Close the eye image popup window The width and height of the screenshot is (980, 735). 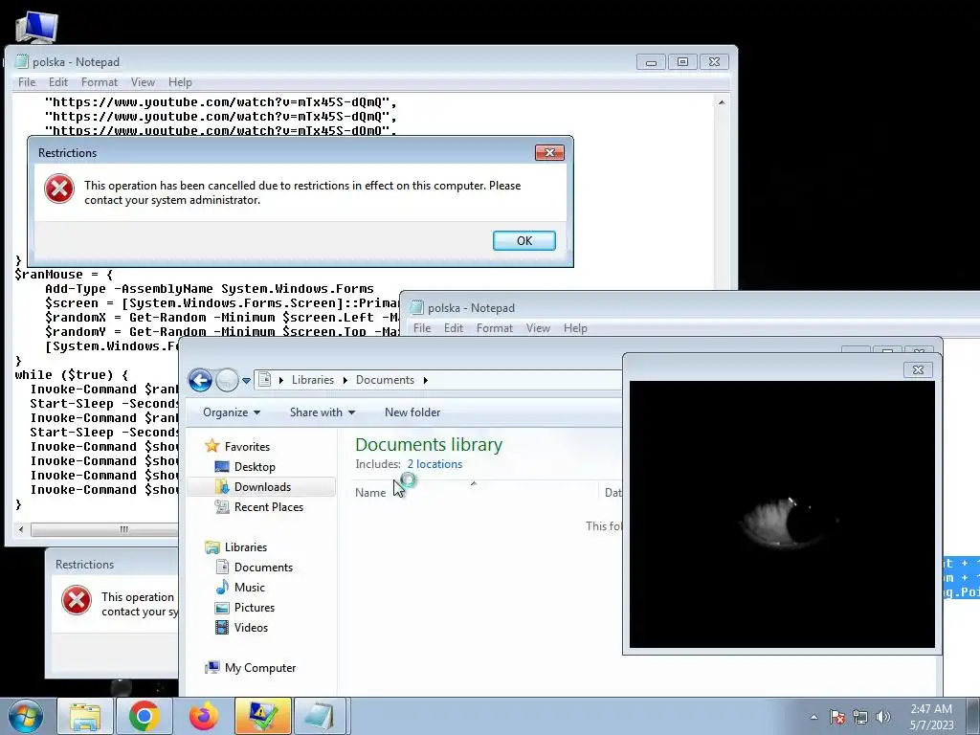918,370
